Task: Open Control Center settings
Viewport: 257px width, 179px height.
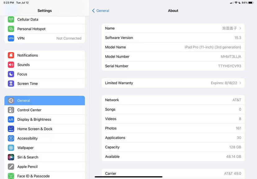Action: click(45, 110)
